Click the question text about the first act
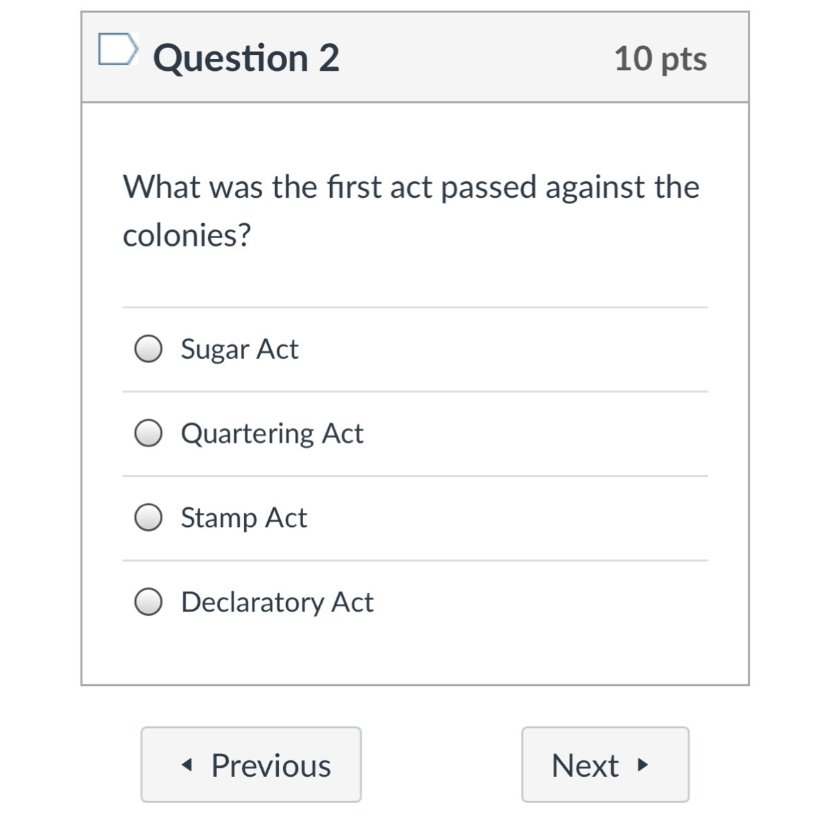Viewport: 831px width, 833px height. 411,187
